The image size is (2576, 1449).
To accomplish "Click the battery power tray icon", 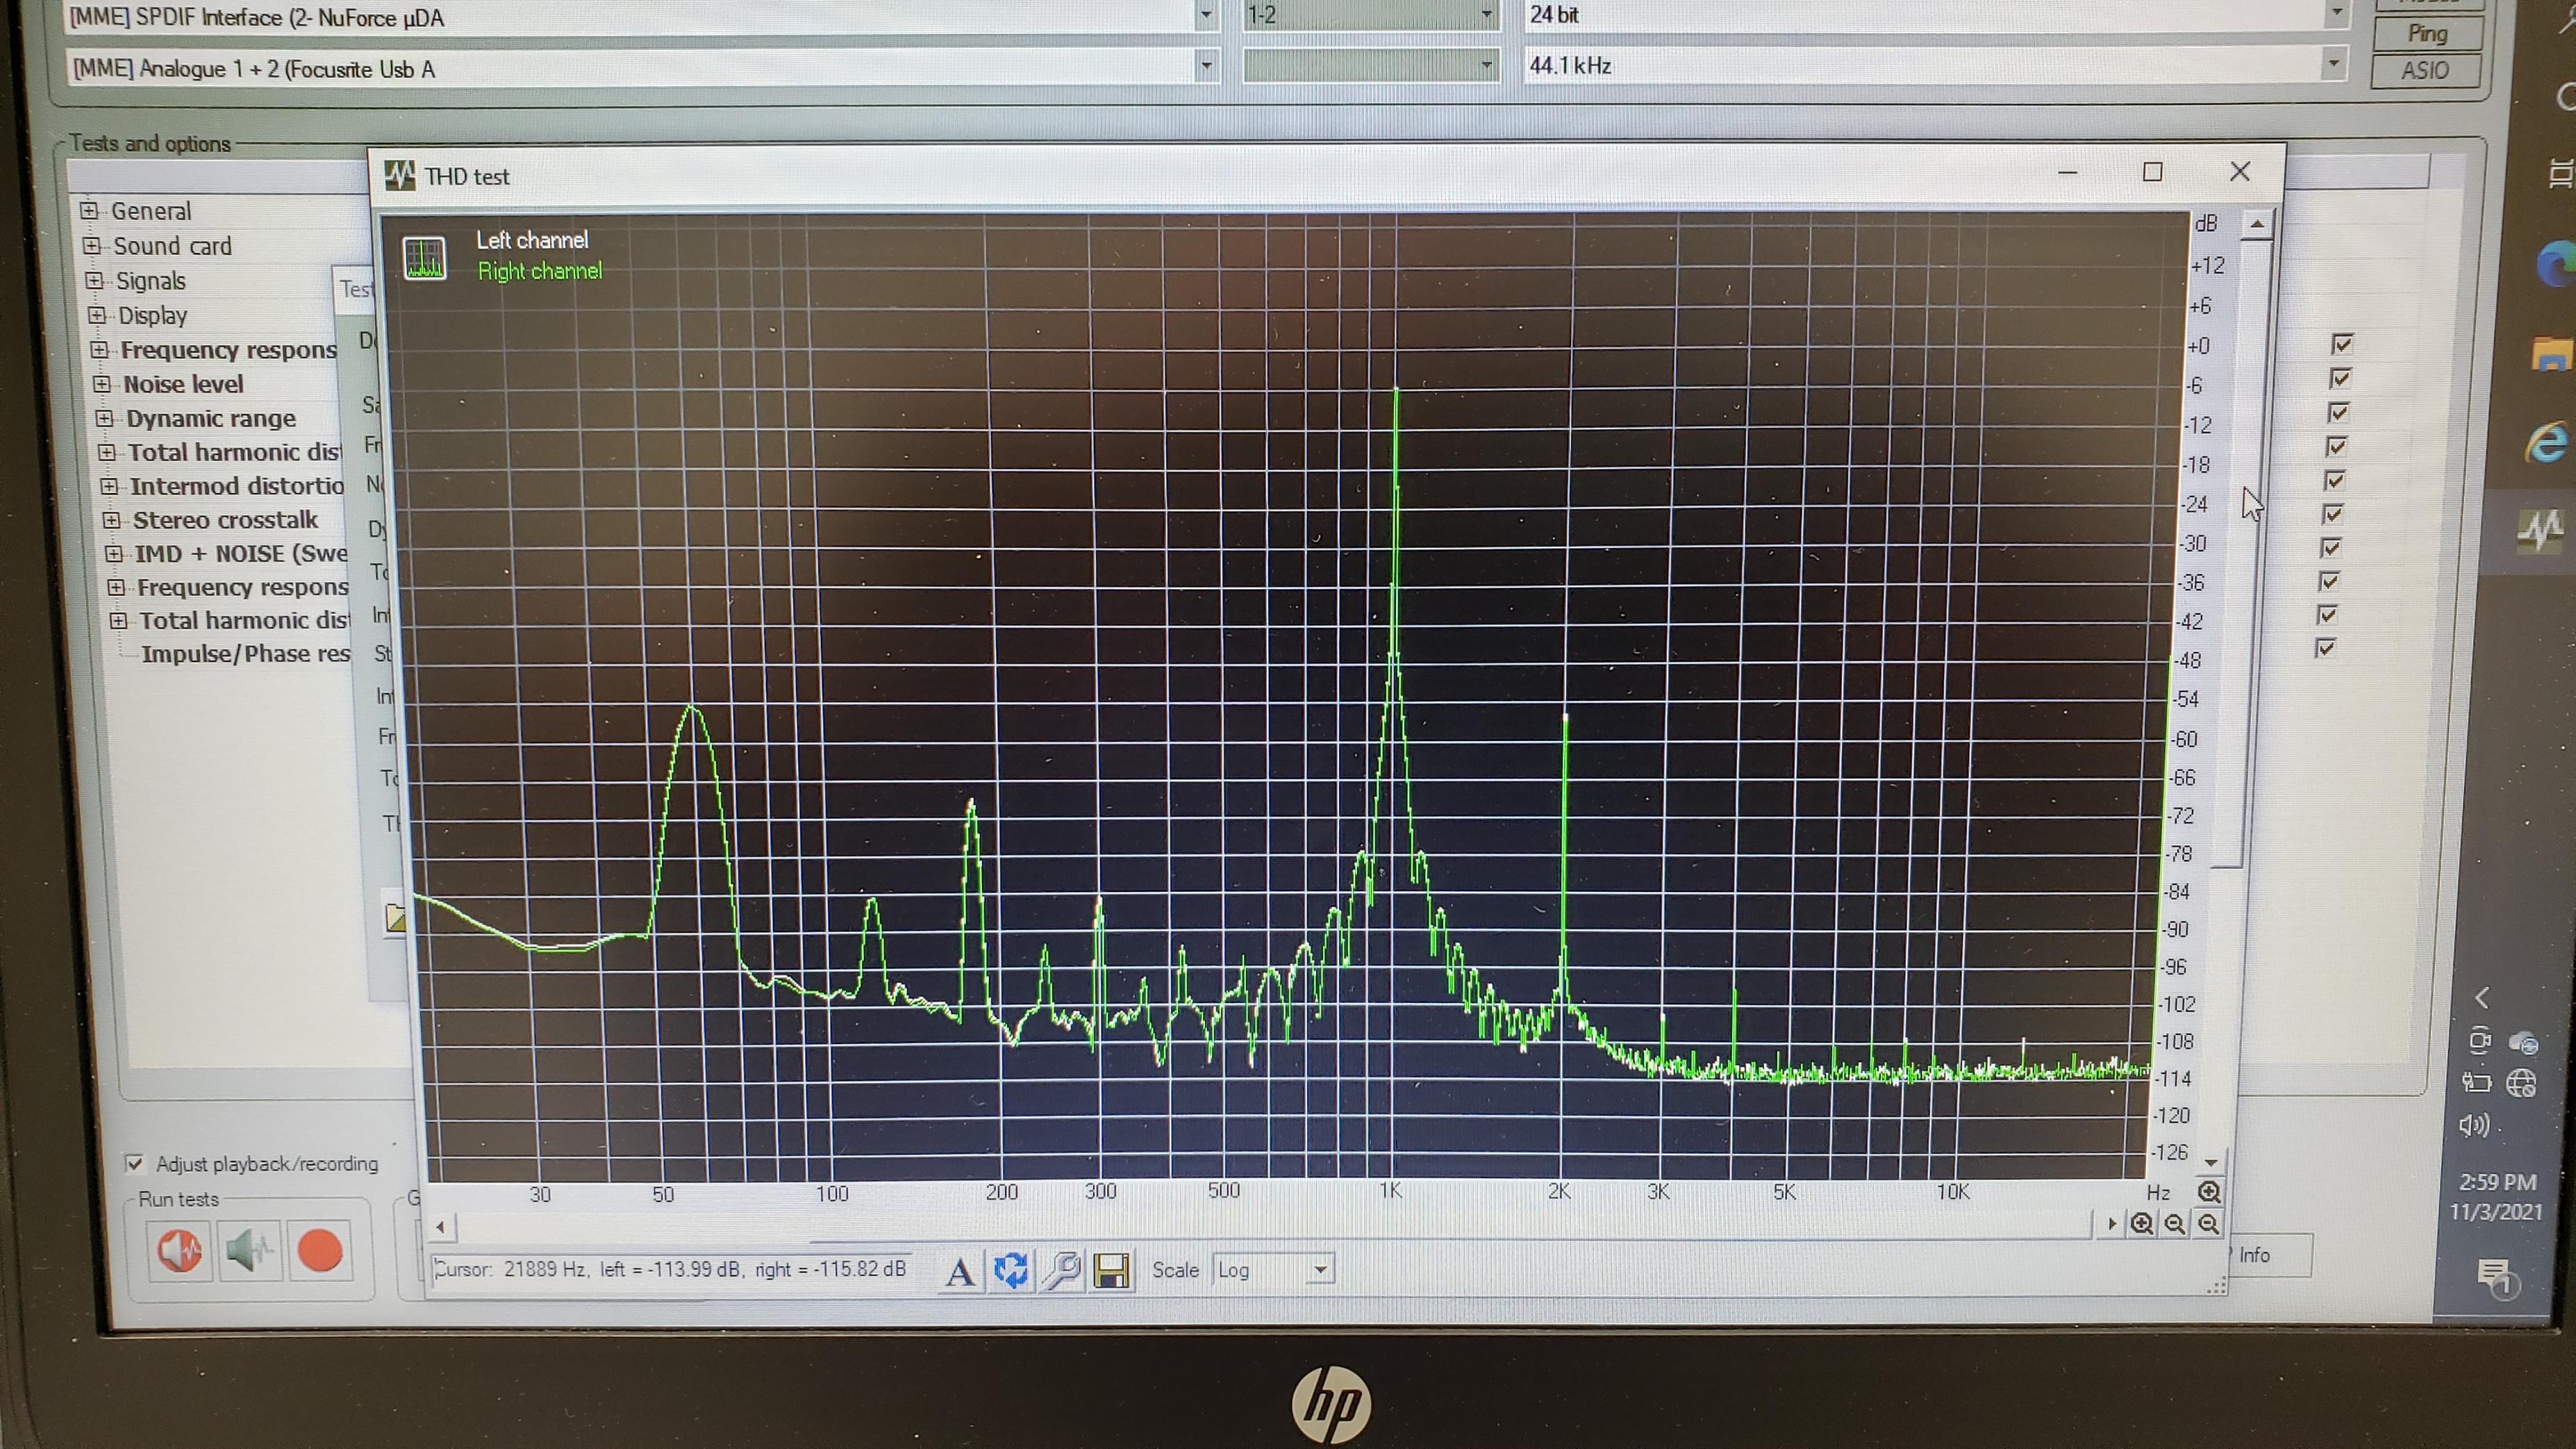I will click(2476, 1083).
